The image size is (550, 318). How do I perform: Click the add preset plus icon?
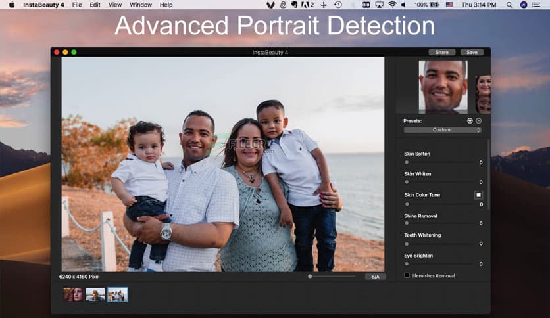point(470,121)
